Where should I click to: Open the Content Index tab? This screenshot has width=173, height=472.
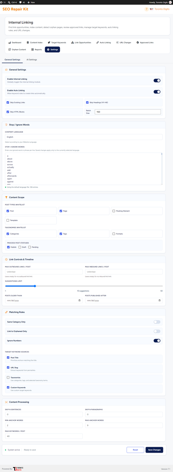[x=35, y=42]
